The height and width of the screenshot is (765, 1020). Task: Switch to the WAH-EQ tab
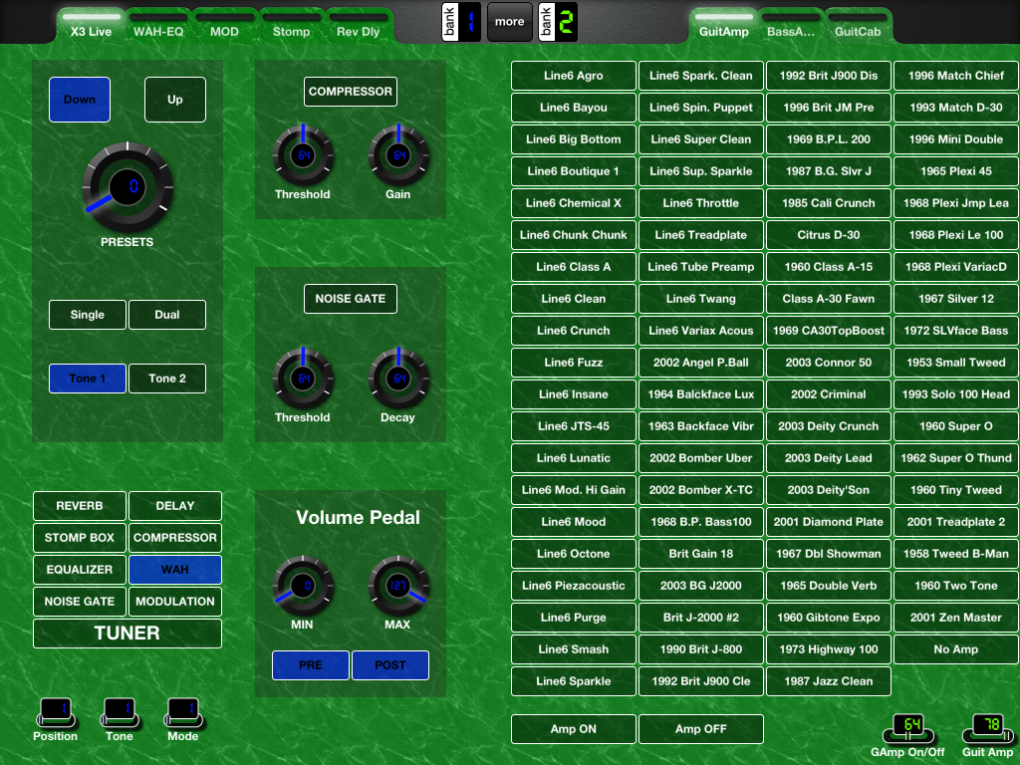tap(158, 25)
